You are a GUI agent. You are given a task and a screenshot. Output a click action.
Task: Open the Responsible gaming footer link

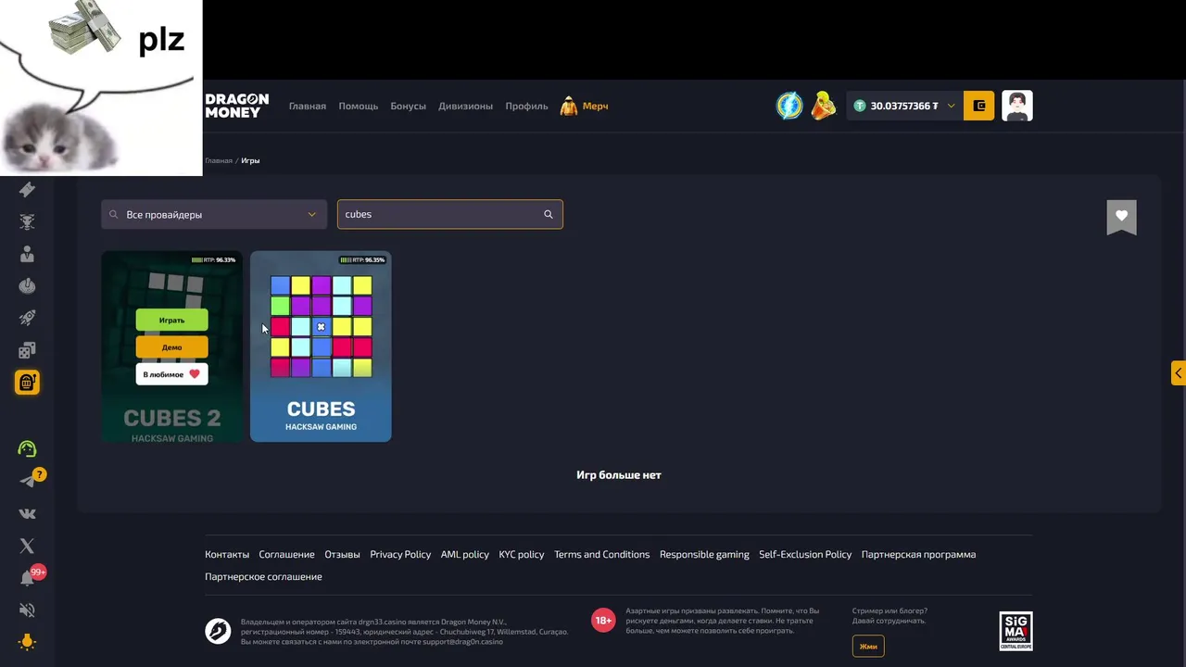click(x=704, y=554)
